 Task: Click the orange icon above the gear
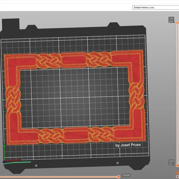(x=178, y=173)
